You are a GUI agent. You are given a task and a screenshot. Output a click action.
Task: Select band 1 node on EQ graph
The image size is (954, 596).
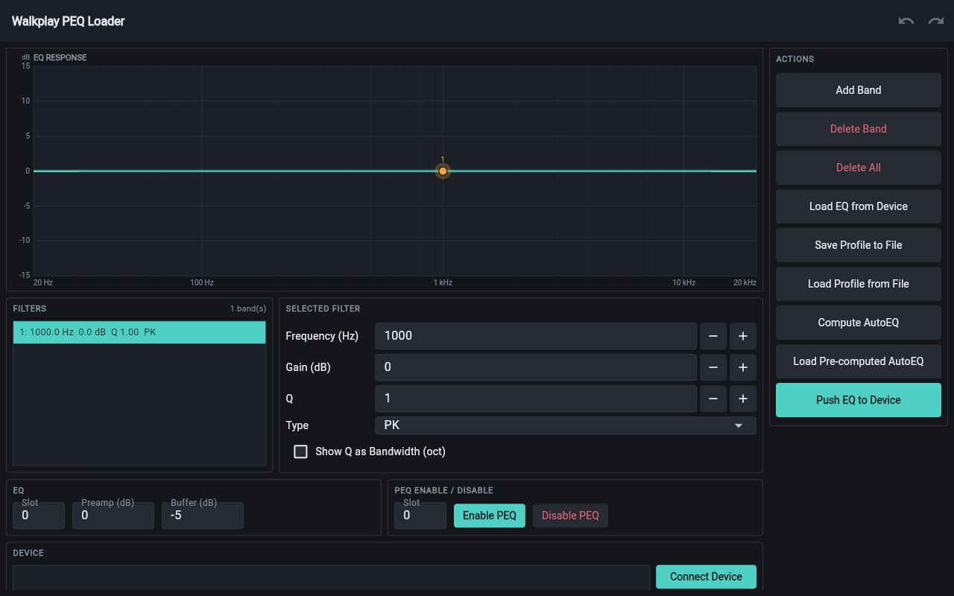point(443,171)
